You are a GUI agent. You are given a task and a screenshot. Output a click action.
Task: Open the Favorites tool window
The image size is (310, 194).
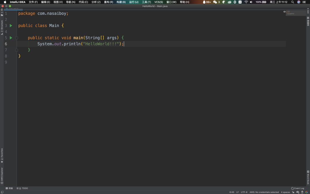click(2, 155)
